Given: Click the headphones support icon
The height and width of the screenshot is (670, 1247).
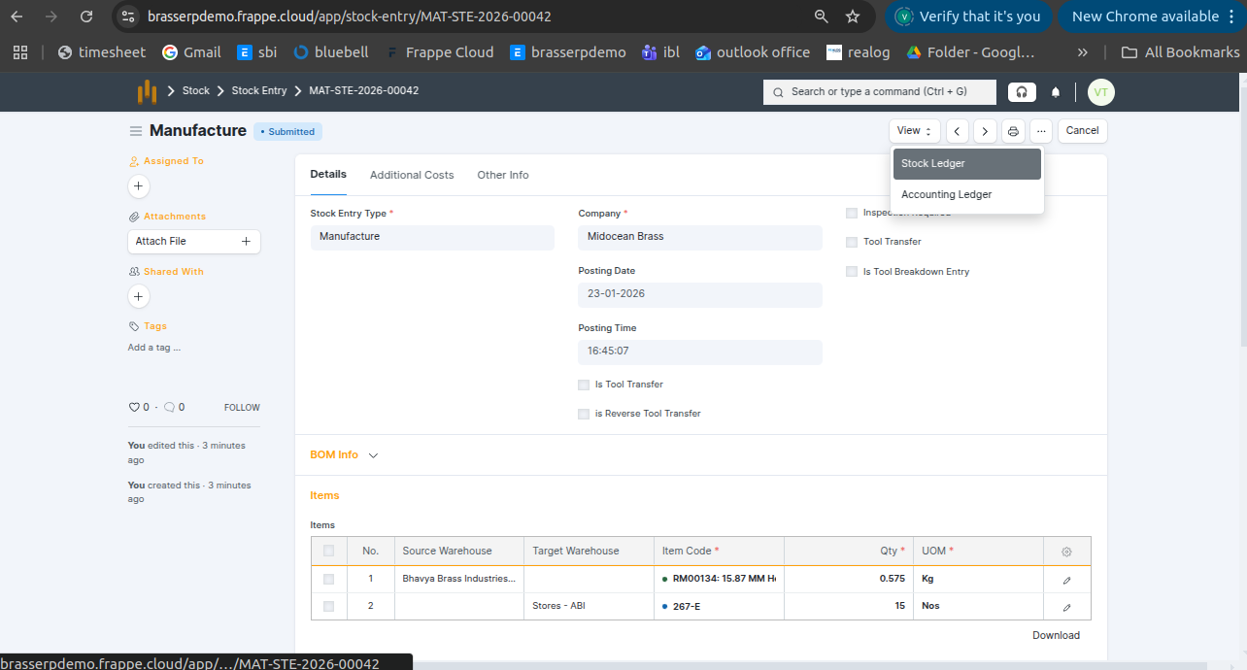Looking at the screenshot, I should click(x=1022, y=92).
